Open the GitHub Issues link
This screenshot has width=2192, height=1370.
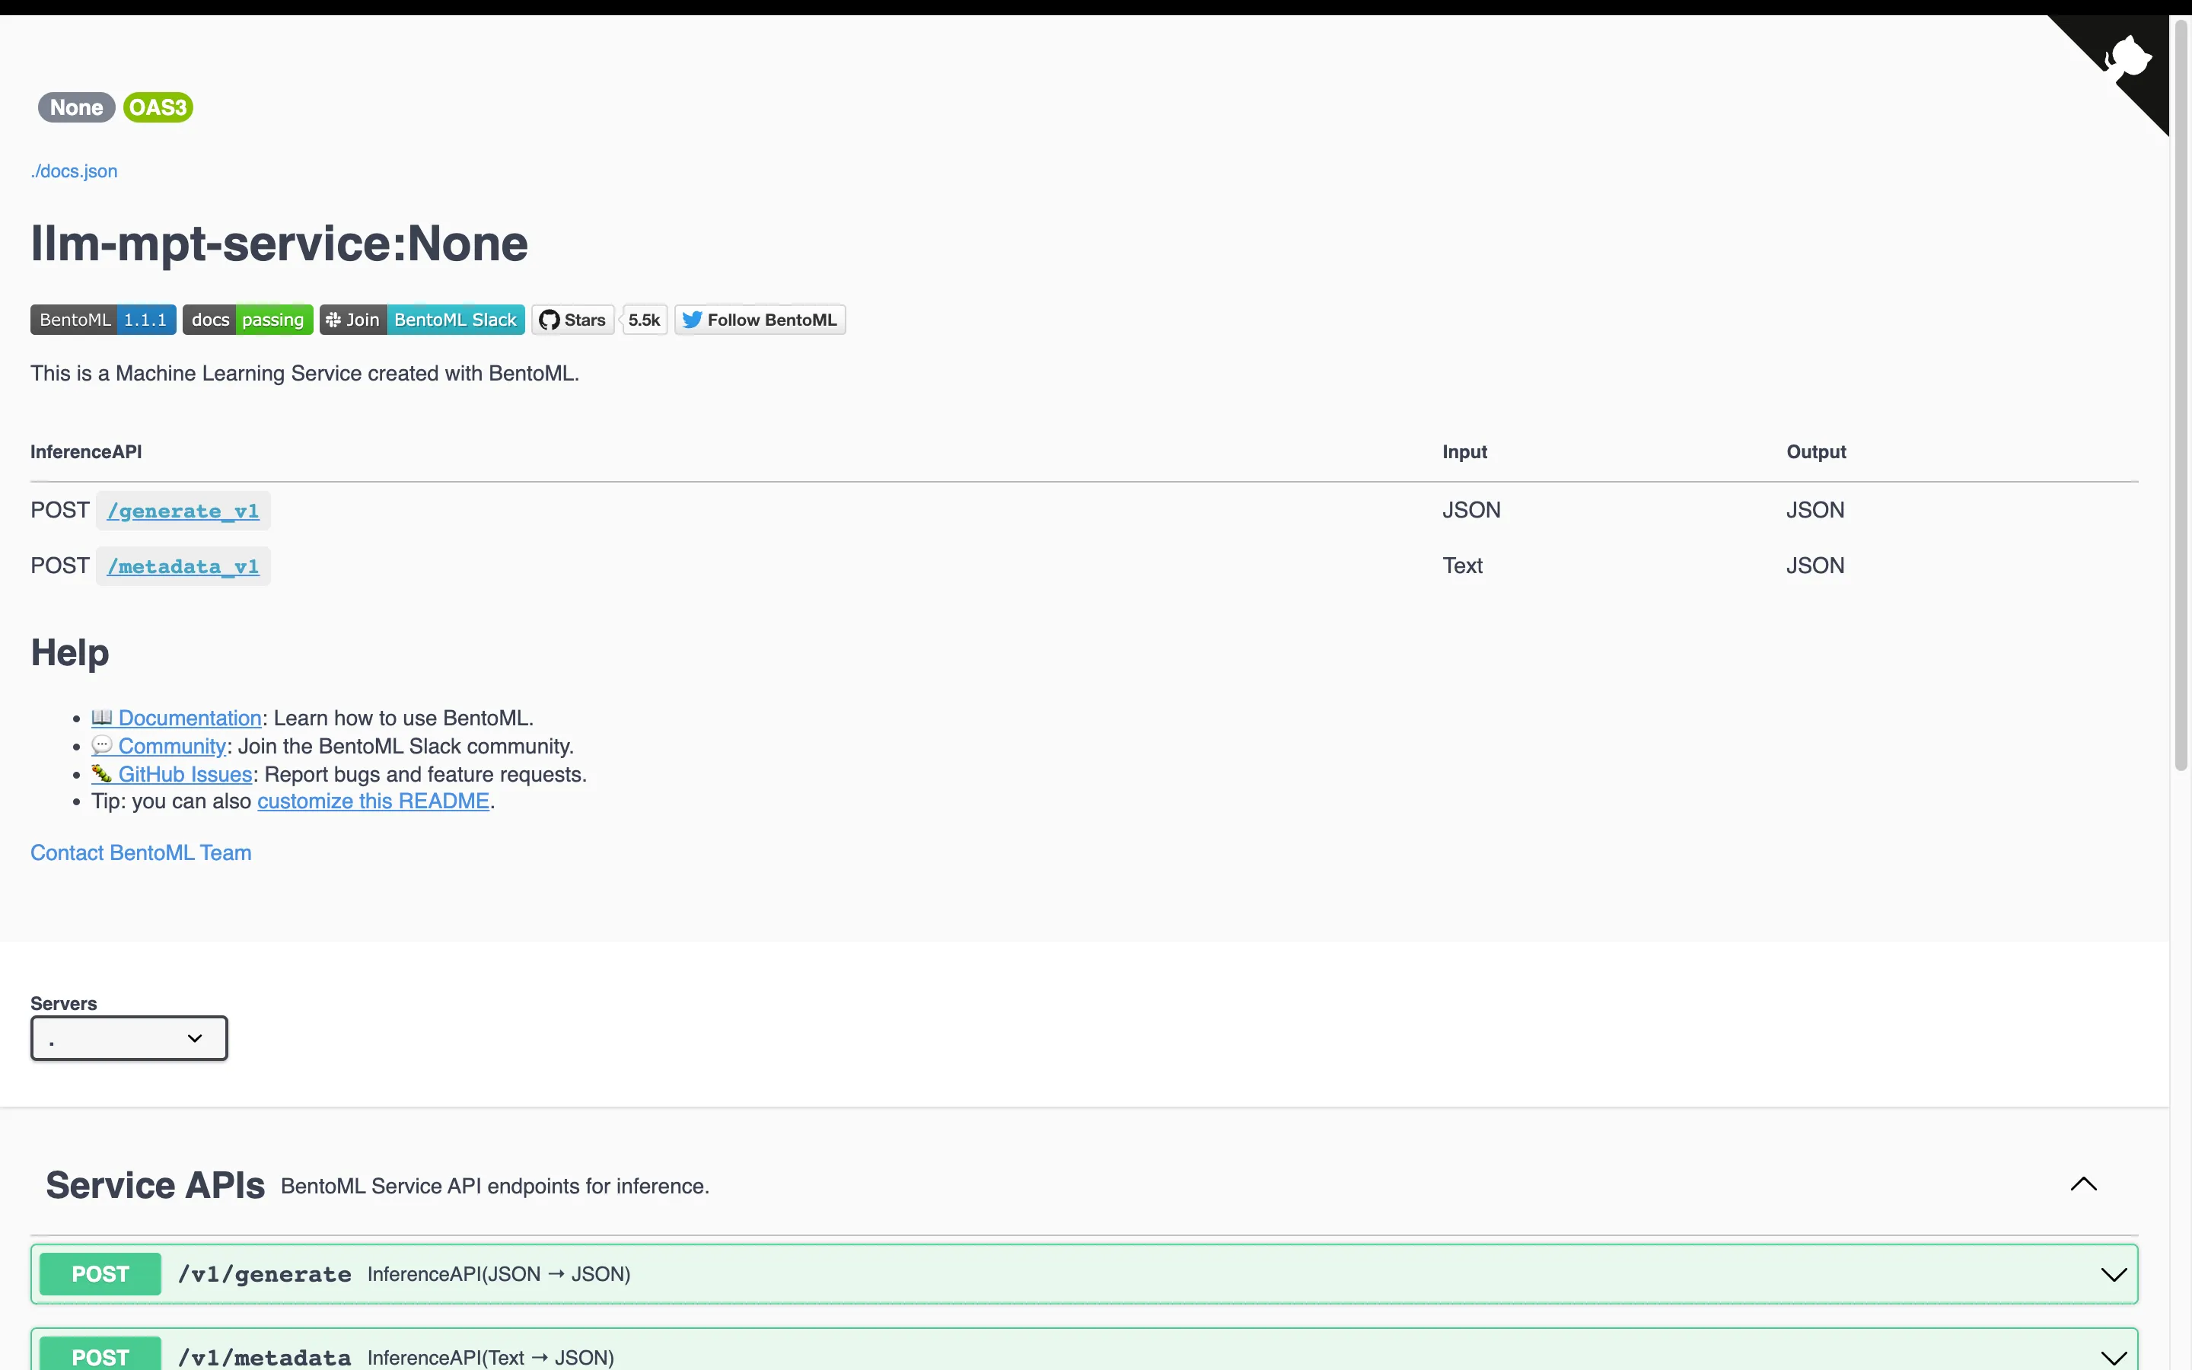tap(172, 774)
